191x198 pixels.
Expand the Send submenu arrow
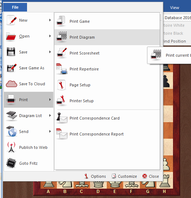pos(50,131)
